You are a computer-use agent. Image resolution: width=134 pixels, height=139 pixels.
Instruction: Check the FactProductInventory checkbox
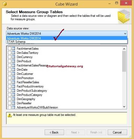[x=9, y=86]
